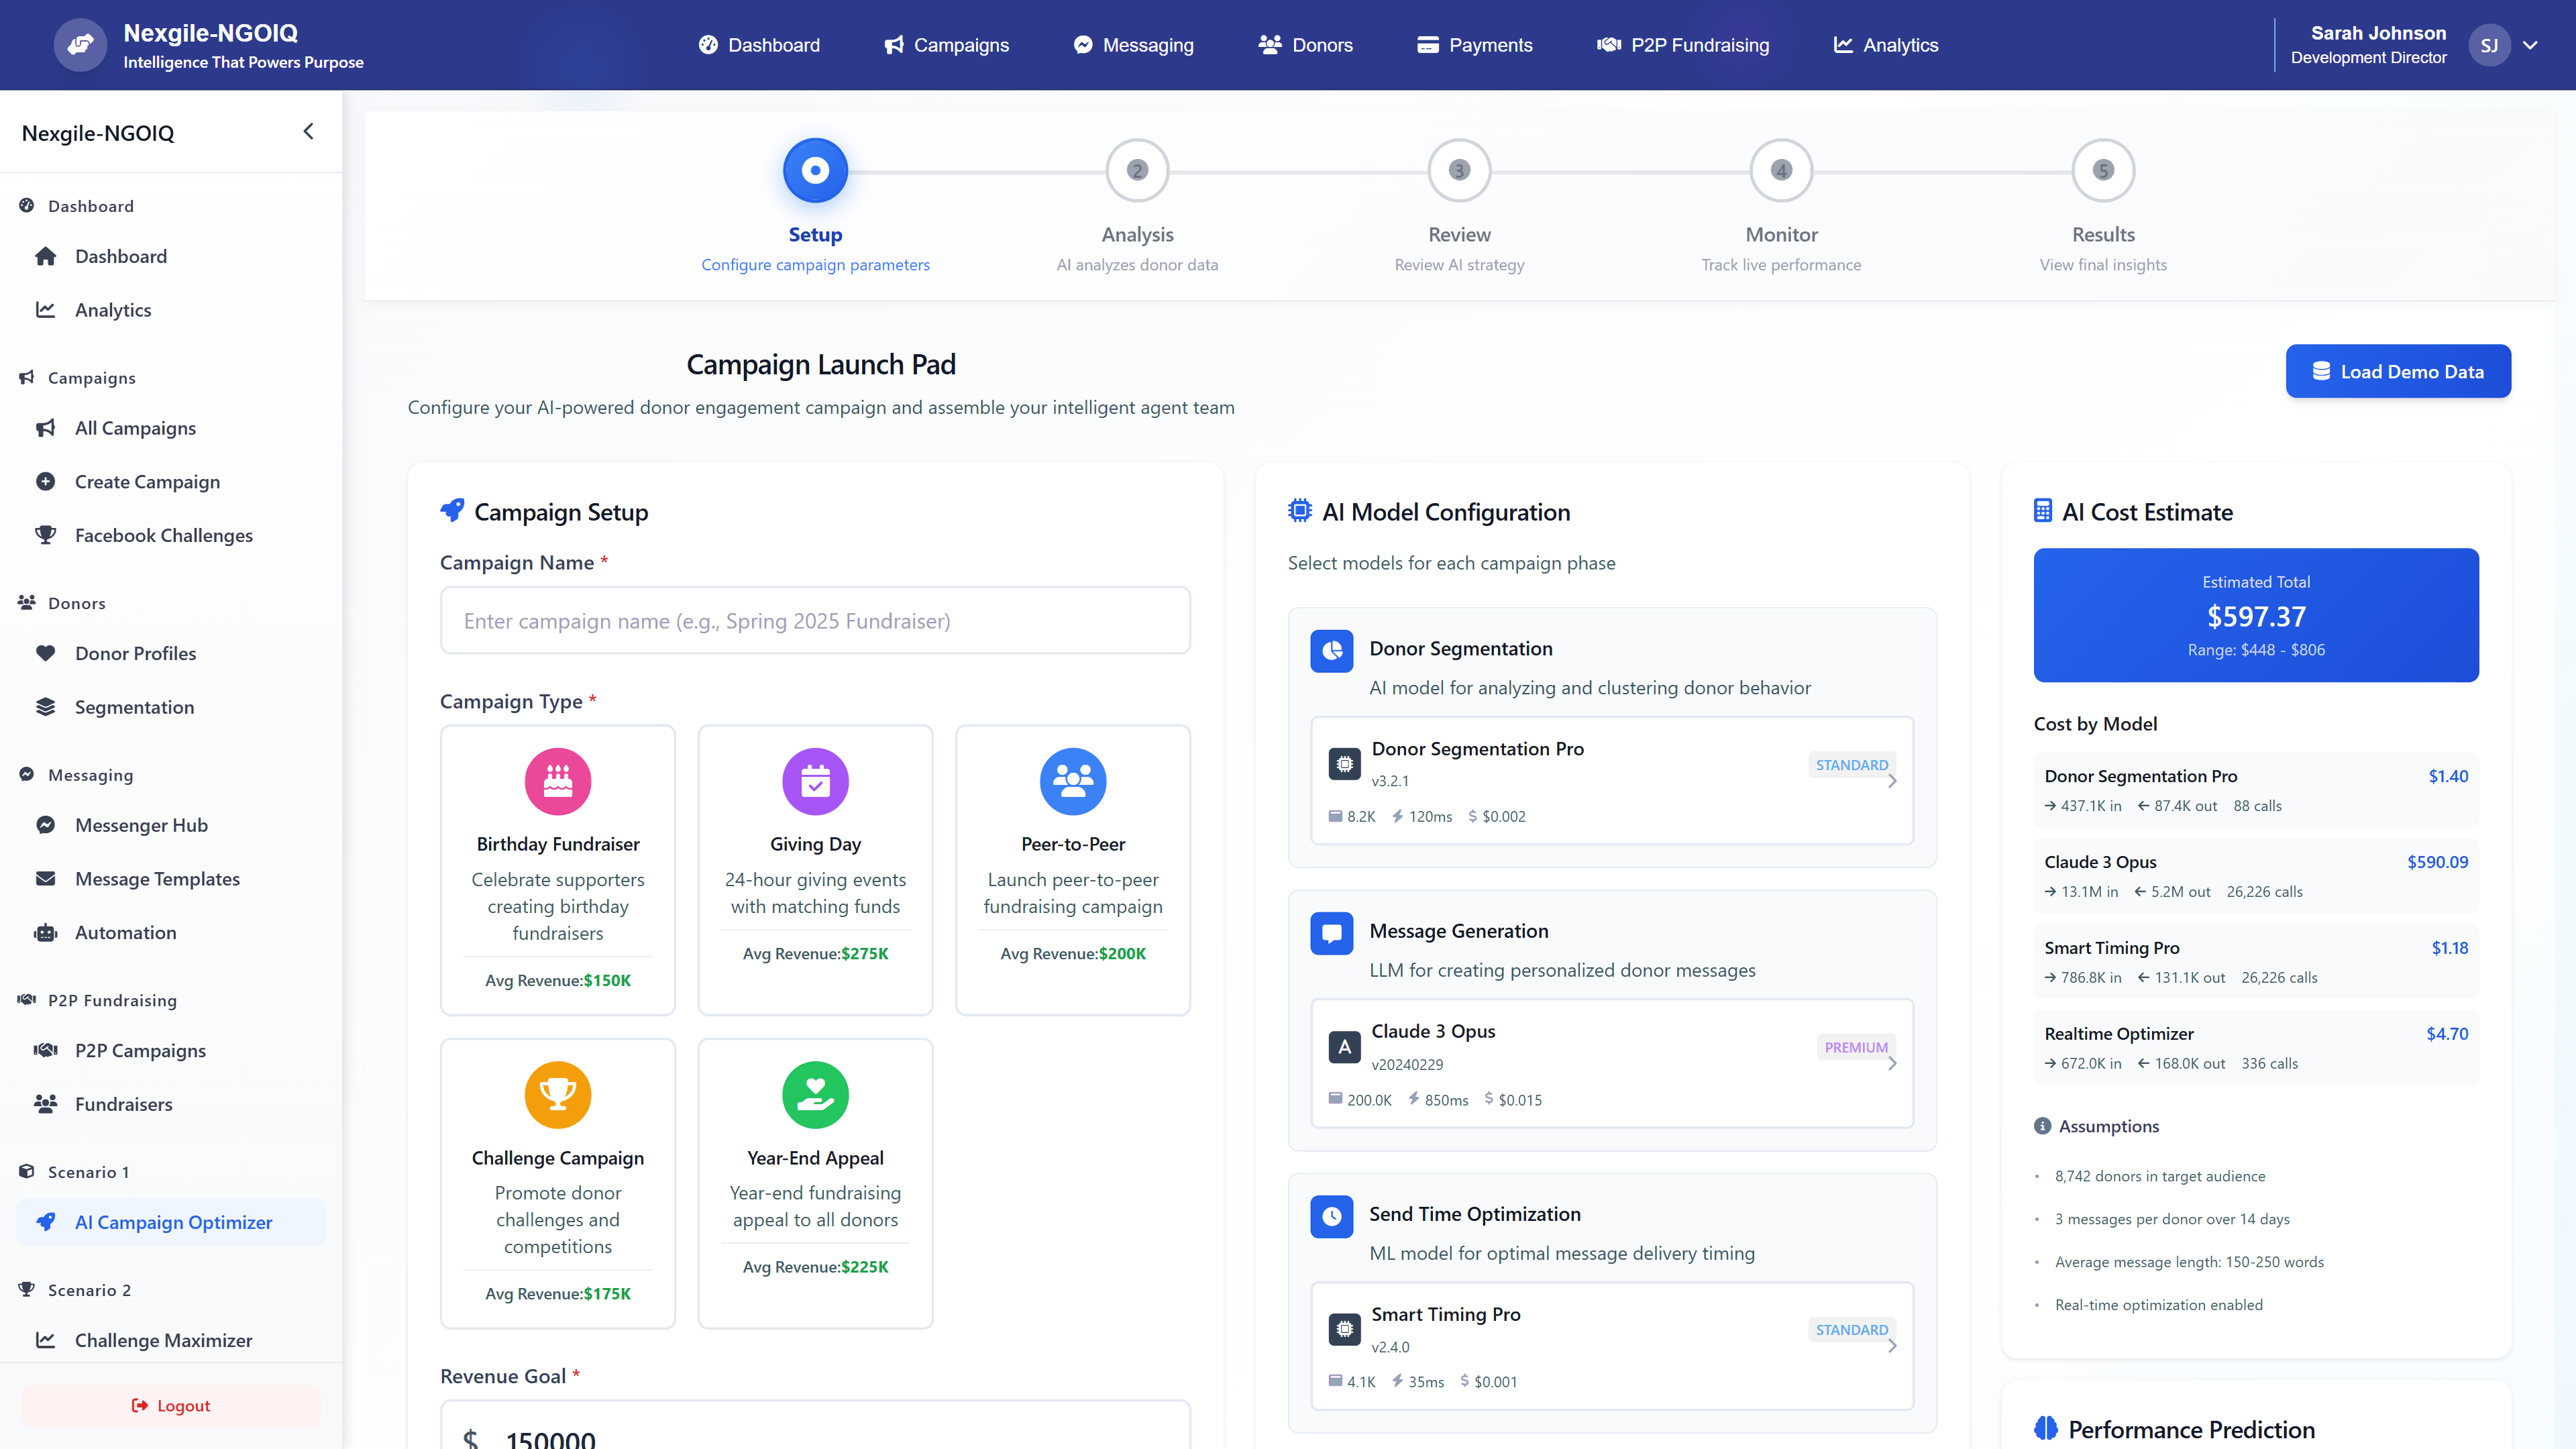Select the Year-End Appeal campaign type
Screen dimensions: 2576x1449
pyautogui.click(x=815, y=1184)
